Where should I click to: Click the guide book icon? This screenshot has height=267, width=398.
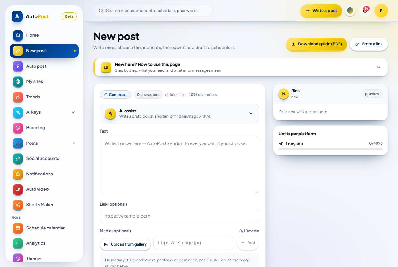tap(106, 67)
